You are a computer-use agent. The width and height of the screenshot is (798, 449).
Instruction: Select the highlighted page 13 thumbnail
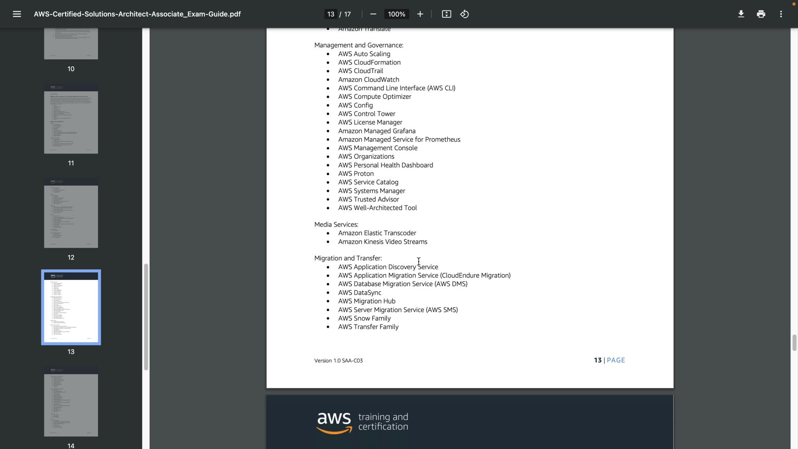(71, 307)
